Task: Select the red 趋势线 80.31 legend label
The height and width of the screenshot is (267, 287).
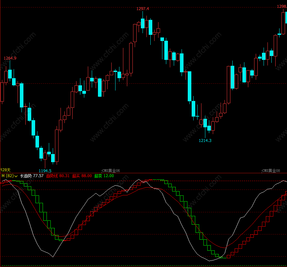Action: click(x=58, y=176)
